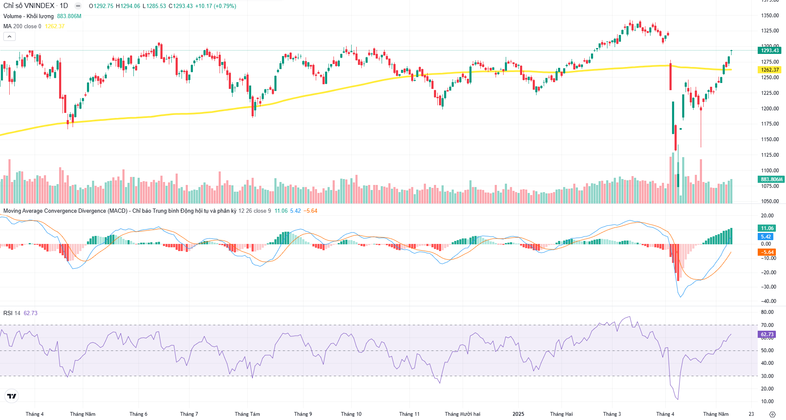Viewport: 786px width, 420px height.
Task: Select the MA 200 close 0 indicator legend
Action: click(22, 26)
